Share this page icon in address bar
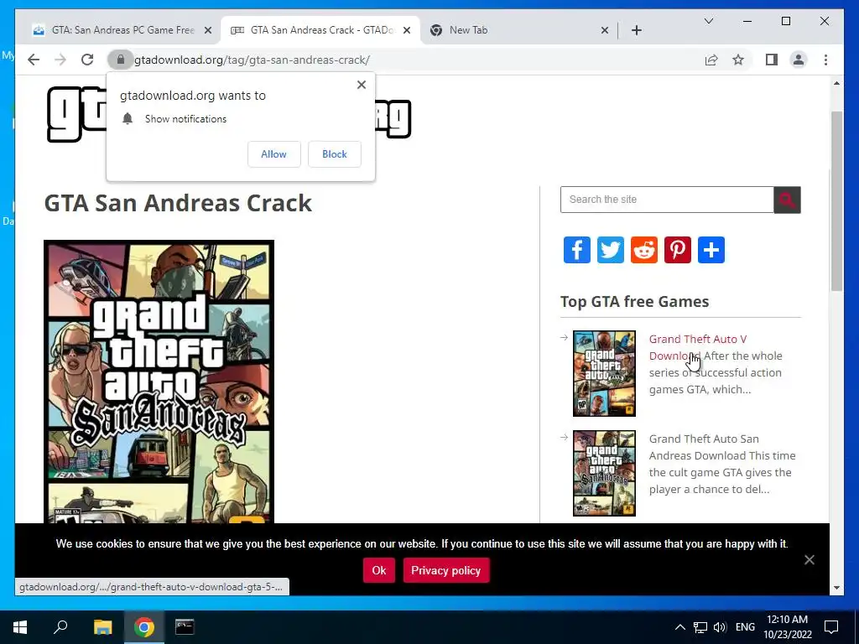The height and width of the screenshot is (644, 859). coord(711,60)
